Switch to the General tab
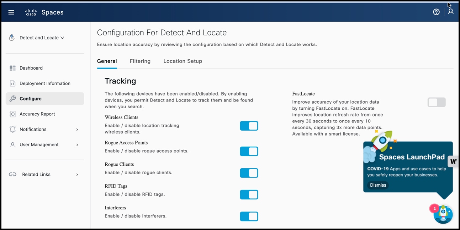 (107, 61)
